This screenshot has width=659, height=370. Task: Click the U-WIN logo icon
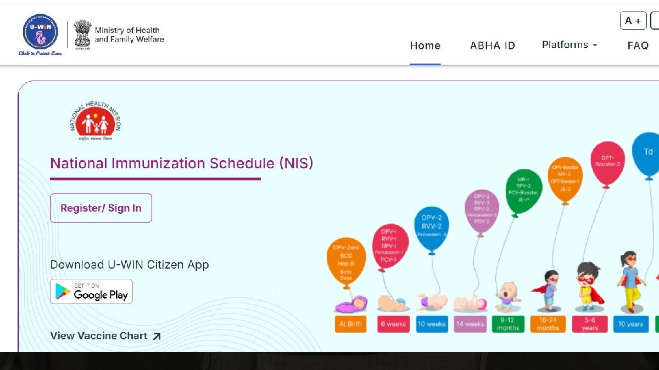[40, 34]
